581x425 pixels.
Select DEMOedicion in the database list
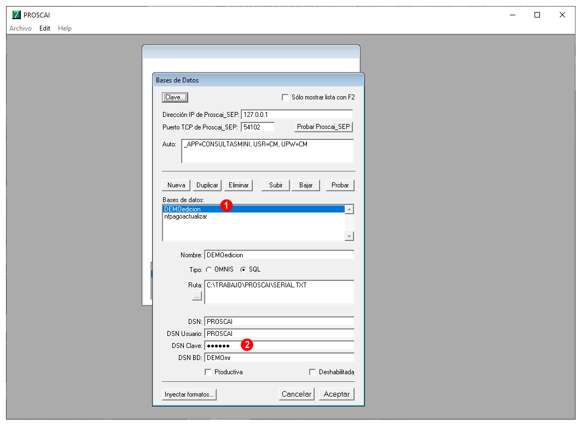[x=254, y=209]
